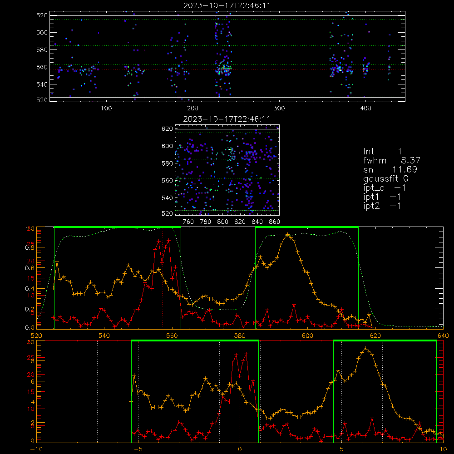Viewport: 454px width, 454px height.
Task: Select the 'sn' label in the readout
Action: (368, 170)
